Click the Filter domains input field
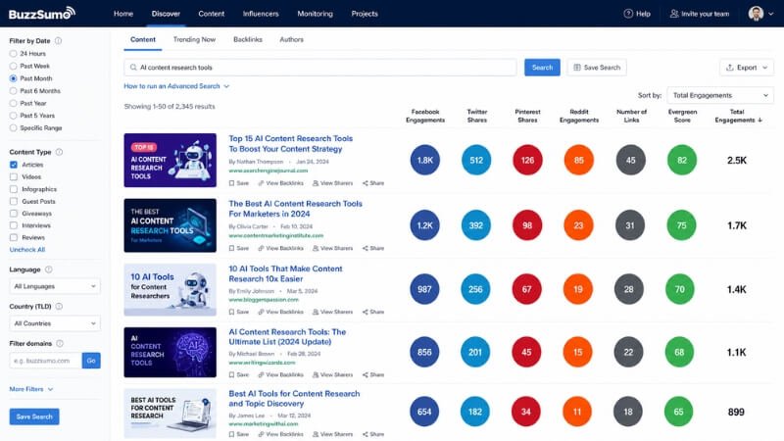The image size is (784, 441). coord(45,361)
